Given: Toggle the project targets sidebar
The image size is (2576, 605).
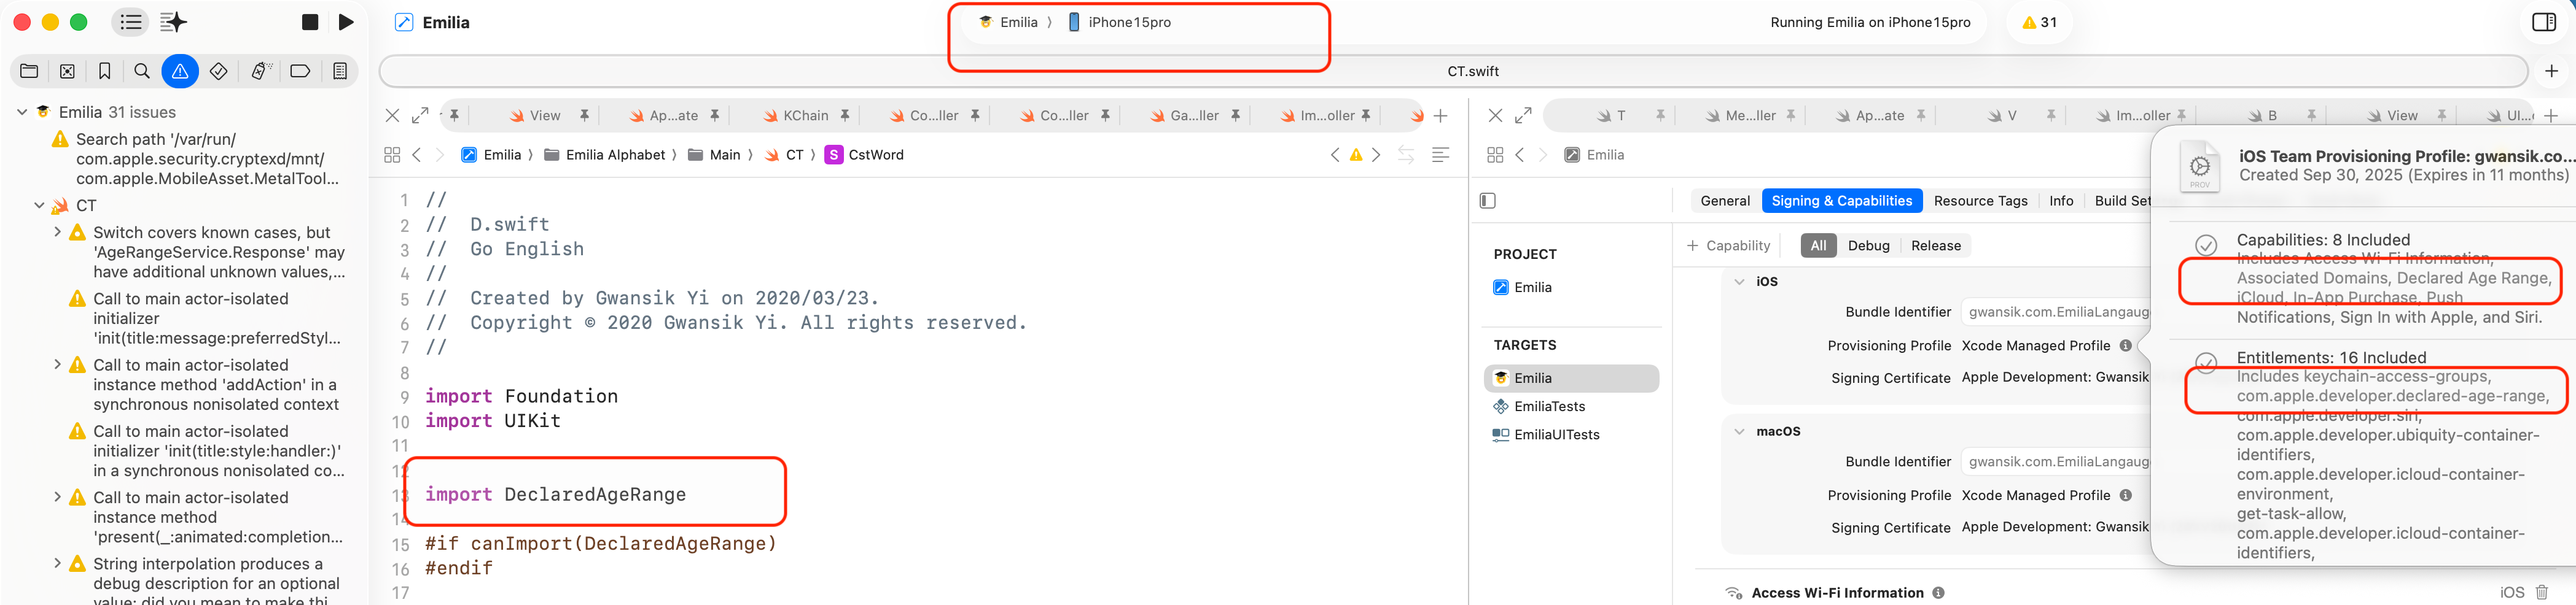Looking at the screenshot, I should point(1487,201).
